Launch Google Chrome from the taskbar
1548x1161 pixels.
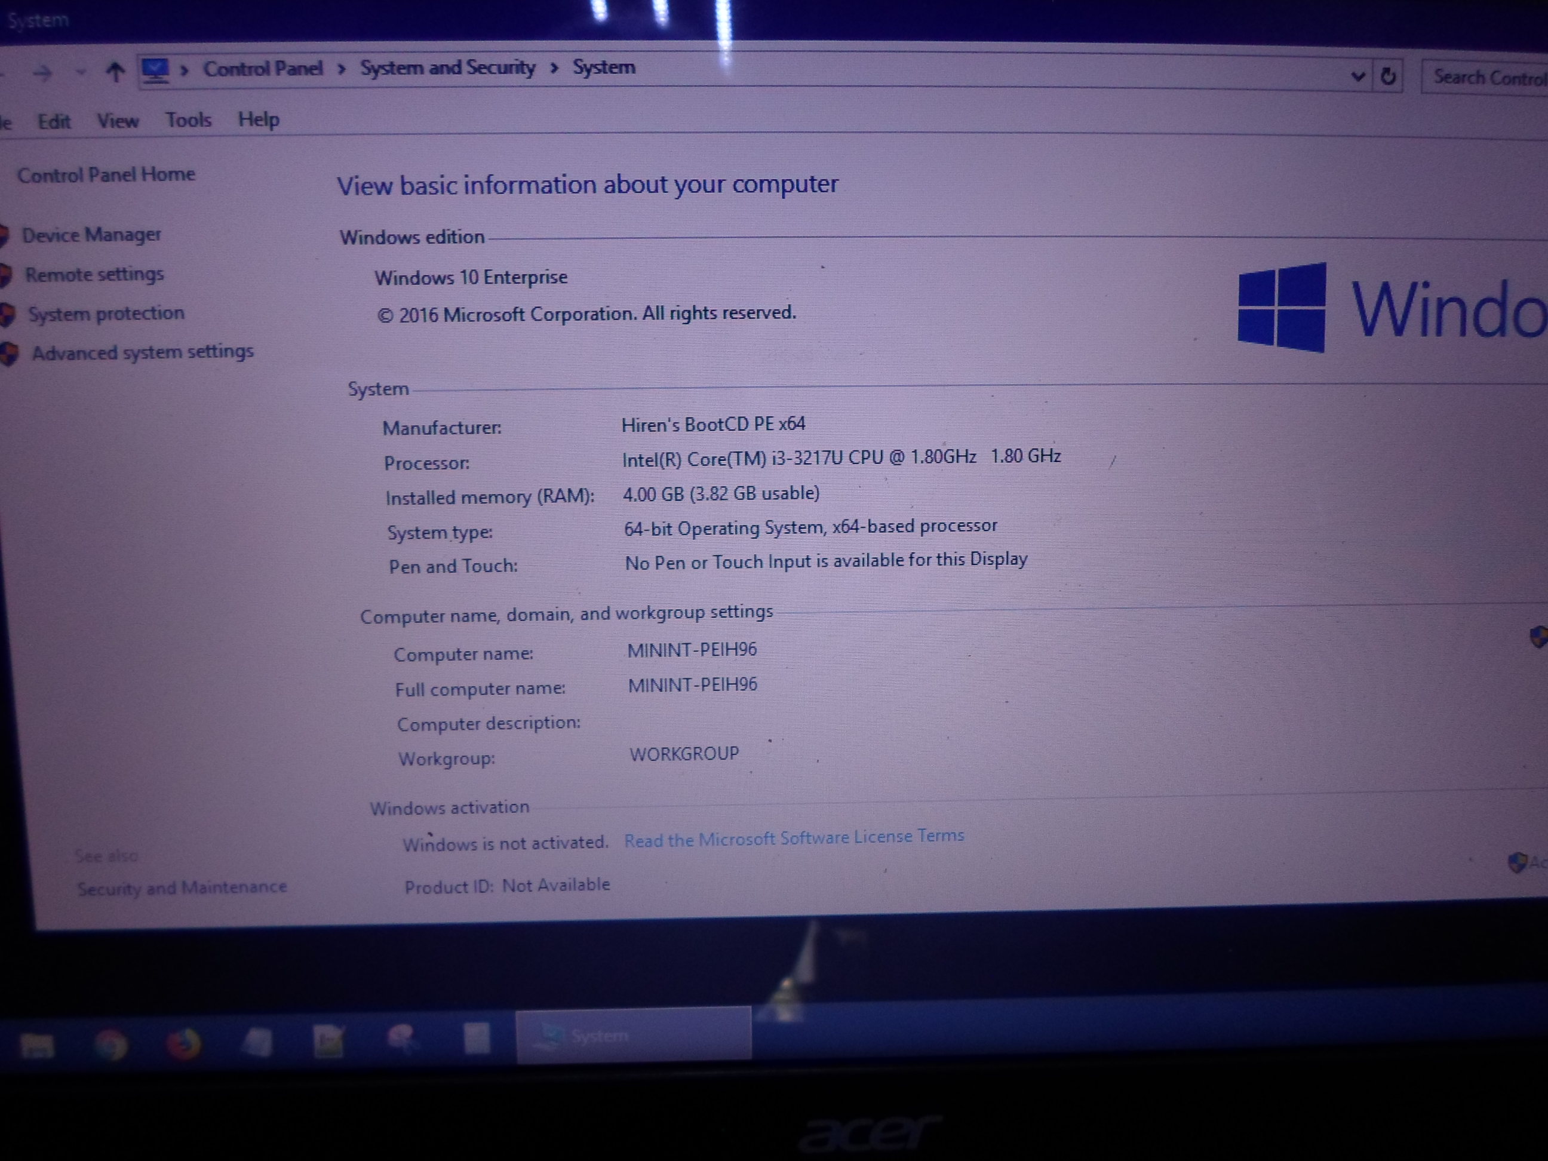110,1045
